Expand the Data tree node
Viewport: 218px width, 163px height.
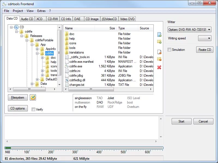tap(32, 84)
